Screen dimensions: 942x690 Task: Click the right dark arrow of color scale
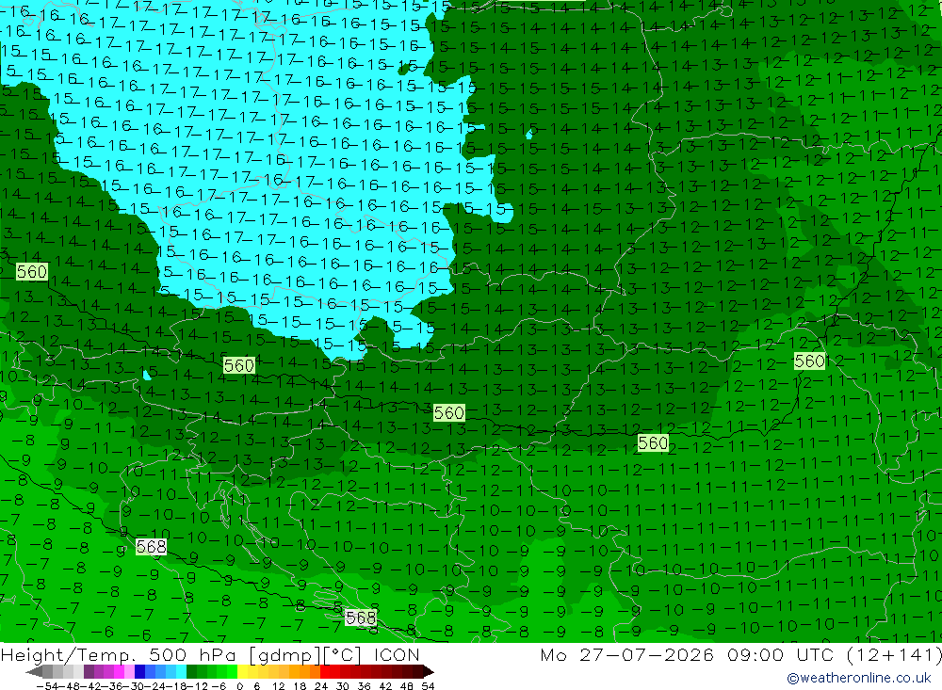(x=429, y=672)
